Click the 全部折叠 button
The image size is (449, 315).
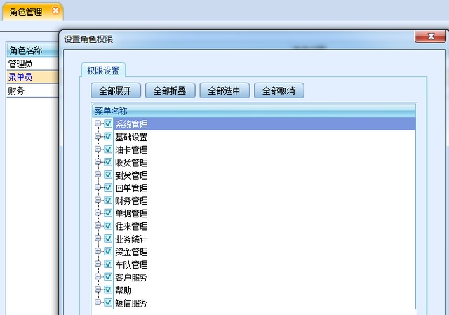pos(170,91)
